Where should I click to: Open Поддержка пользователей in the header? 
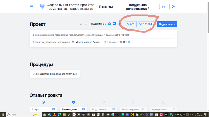(138, 7)
